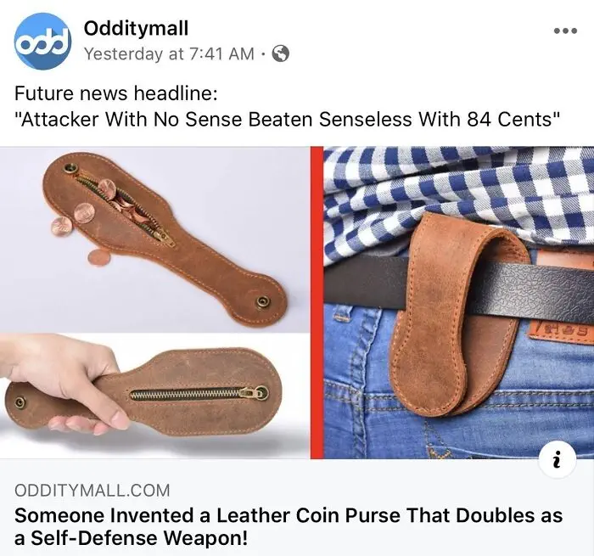This screenshot has width=594, height=556.
Task: Open the 'Yesterday at 7:41 AM' timestamp
Action: 169,53
